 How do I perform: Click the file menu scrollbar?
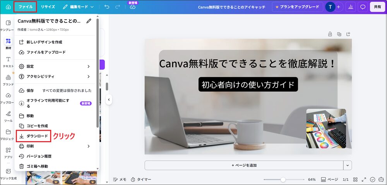click(98, 73)
